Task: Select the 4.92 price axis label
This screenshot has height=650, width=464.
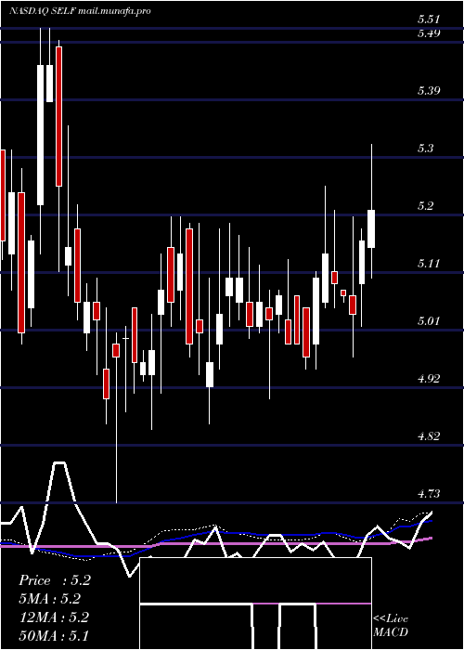Action: (429, 379)
